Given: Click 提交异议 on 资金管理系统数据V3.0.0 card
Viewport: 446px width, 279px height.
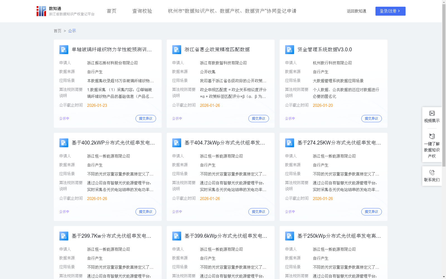Looking at the screenshot, I should click(x=372, y=119).
